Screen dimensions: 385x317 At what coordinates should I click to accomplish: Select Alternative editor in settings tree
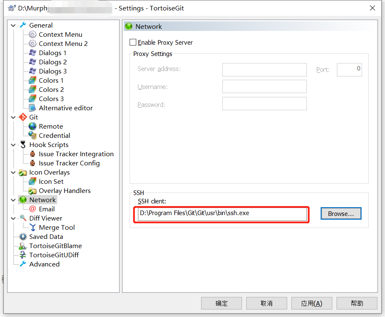pos(66,108)
